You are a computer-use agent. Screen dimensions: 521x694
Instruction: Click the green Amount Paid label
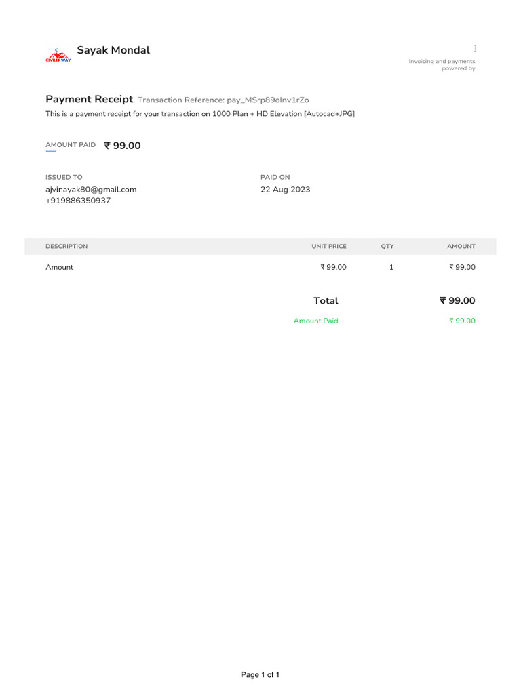(316, 321)
